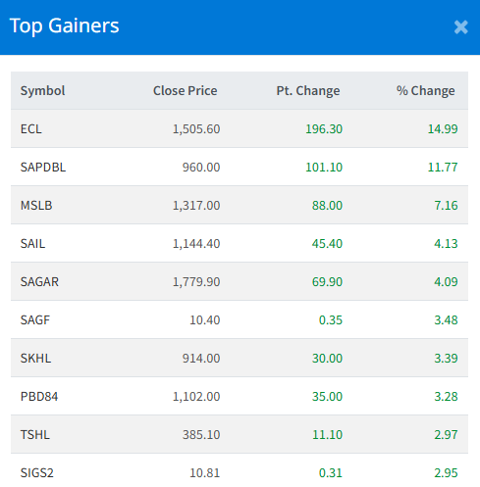Click the Top Gainers title

[65, 26]
